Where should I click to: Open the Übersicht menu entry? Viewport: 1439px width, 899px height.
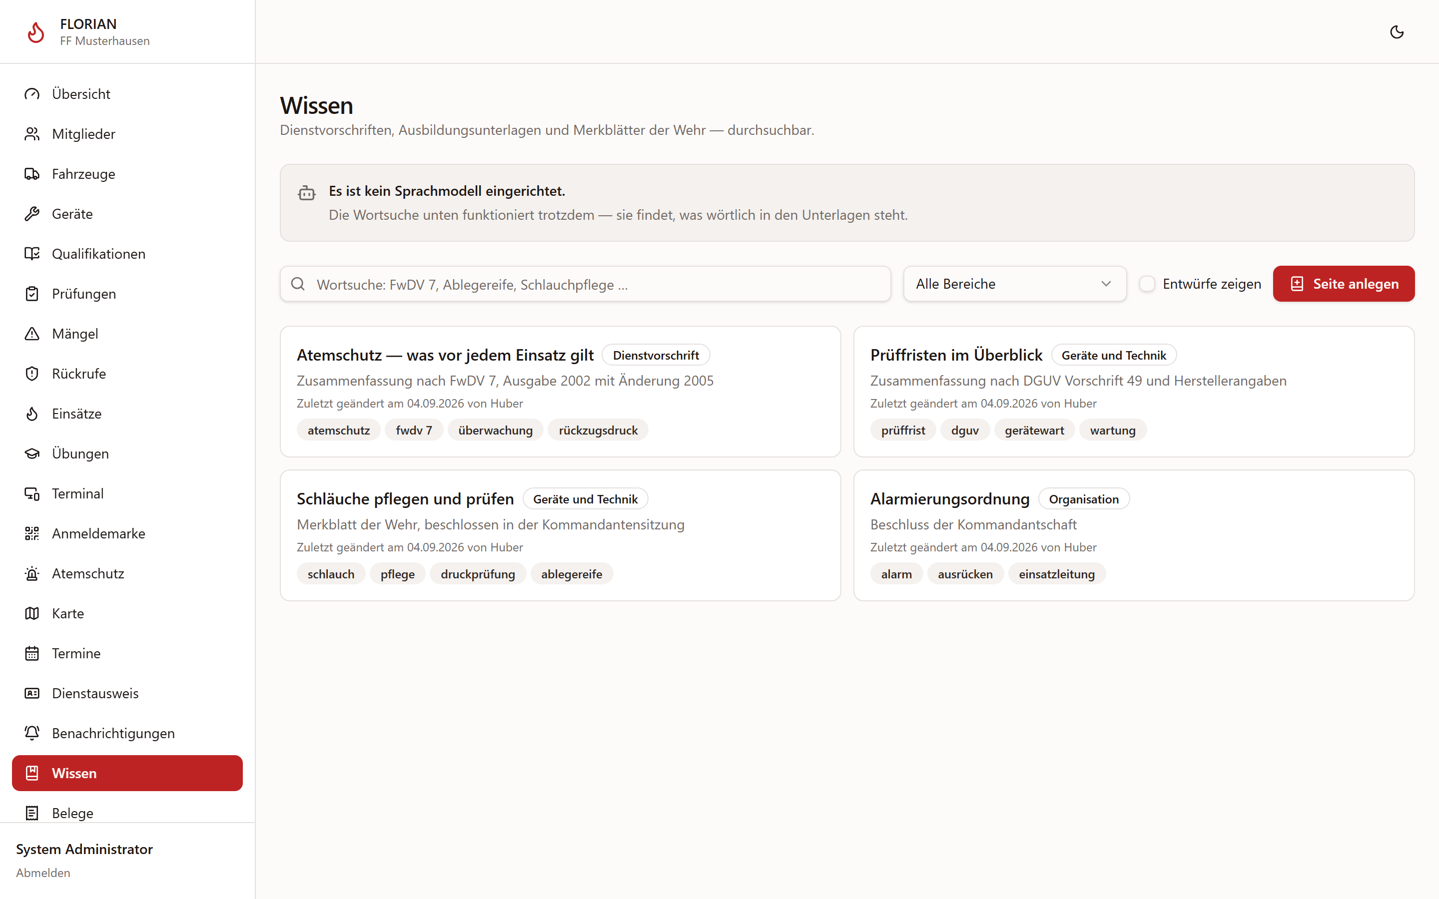(127, 94)
